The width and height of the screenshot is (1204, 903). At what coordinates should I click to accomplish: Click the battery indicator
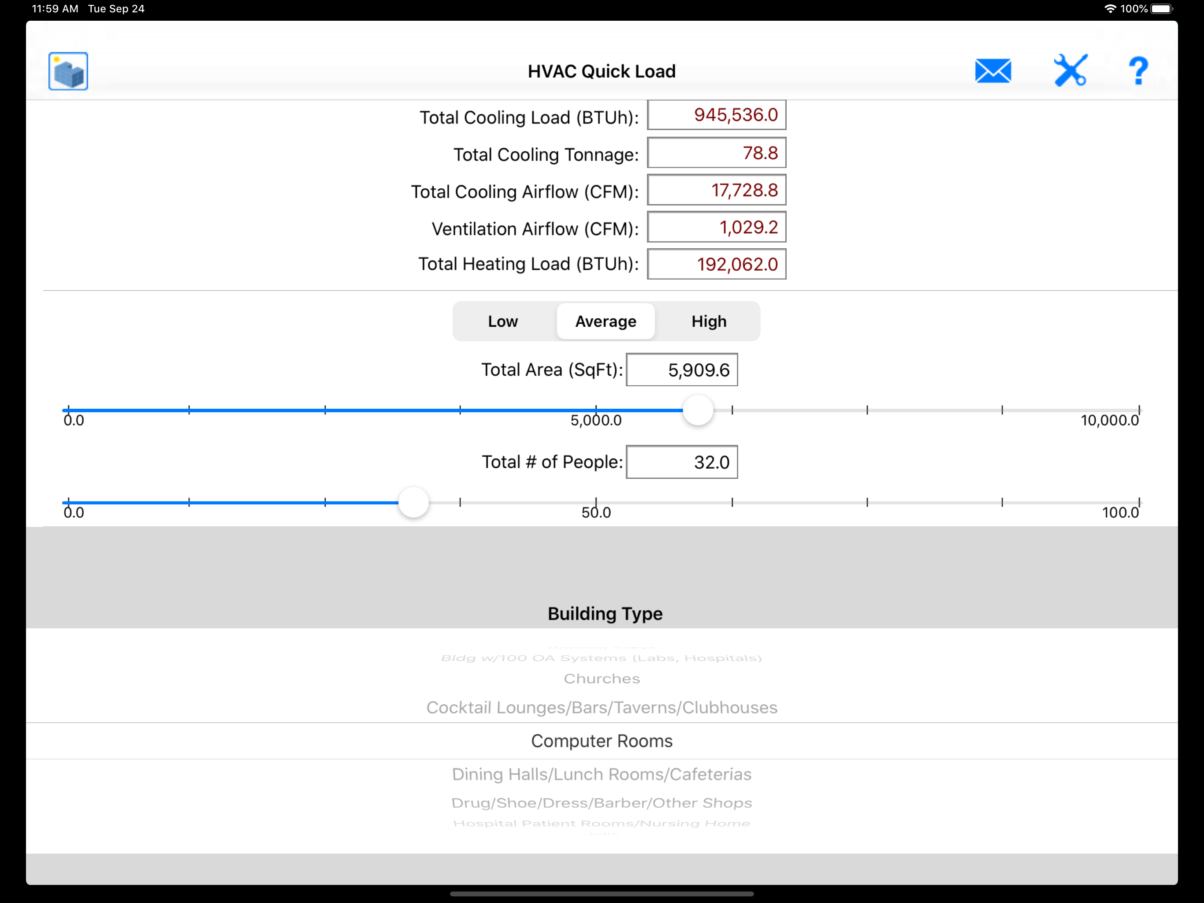point(1162,9)
